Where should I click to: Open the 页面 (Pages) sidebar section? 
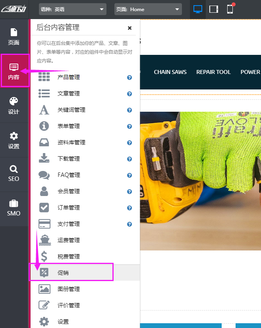click(x=14, y=37)
